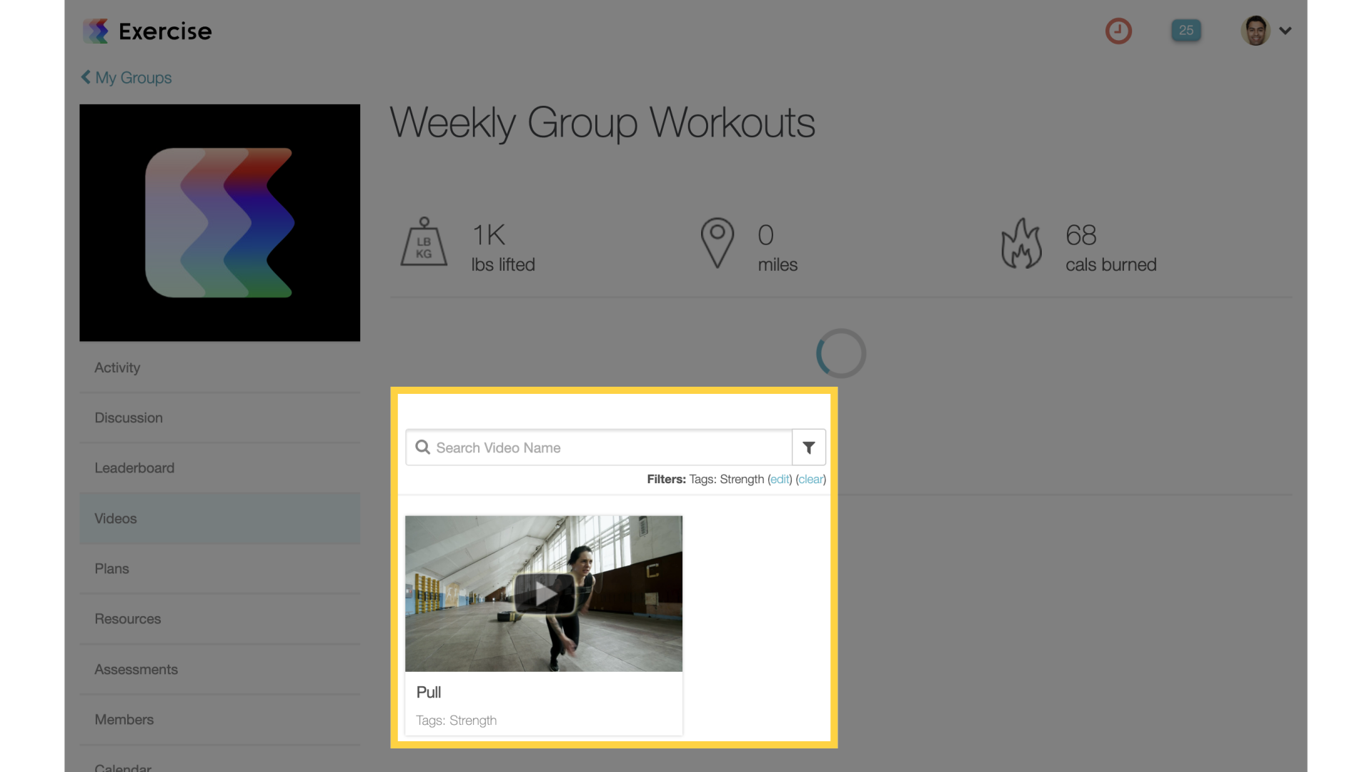
Task: Click the user profile avatar icon
Action: click(x=1256, y=30)
